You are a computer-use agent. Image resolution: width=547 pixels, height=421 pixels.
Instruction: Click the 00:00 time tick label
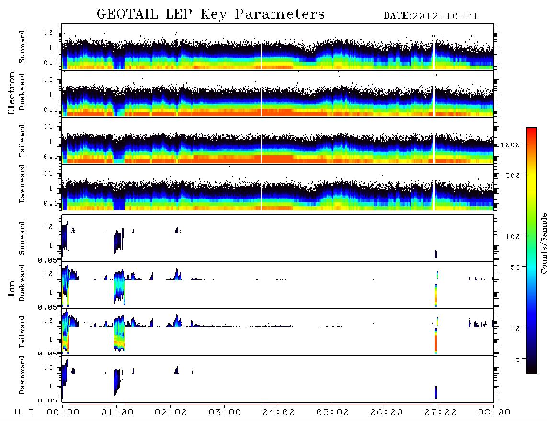pyautogui.click(x=63, y=413)
